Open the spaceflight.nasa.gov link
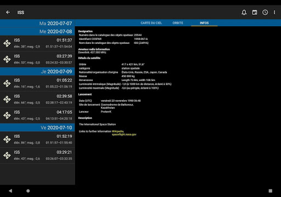This screenshot has width=281, height=197. 124,135
